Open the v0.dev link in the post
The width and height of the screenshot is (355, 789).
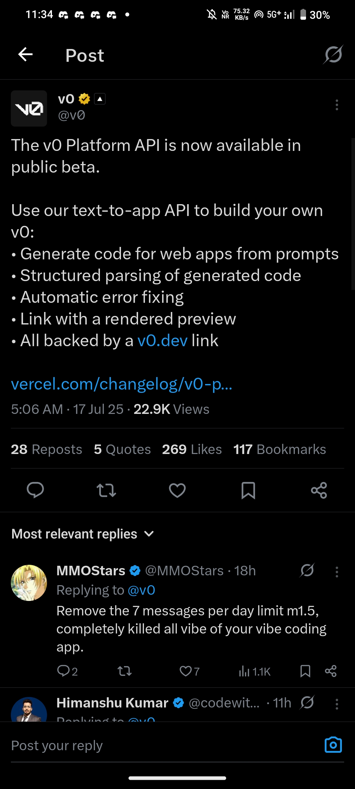pyautogui.click(x=162, y=341)
